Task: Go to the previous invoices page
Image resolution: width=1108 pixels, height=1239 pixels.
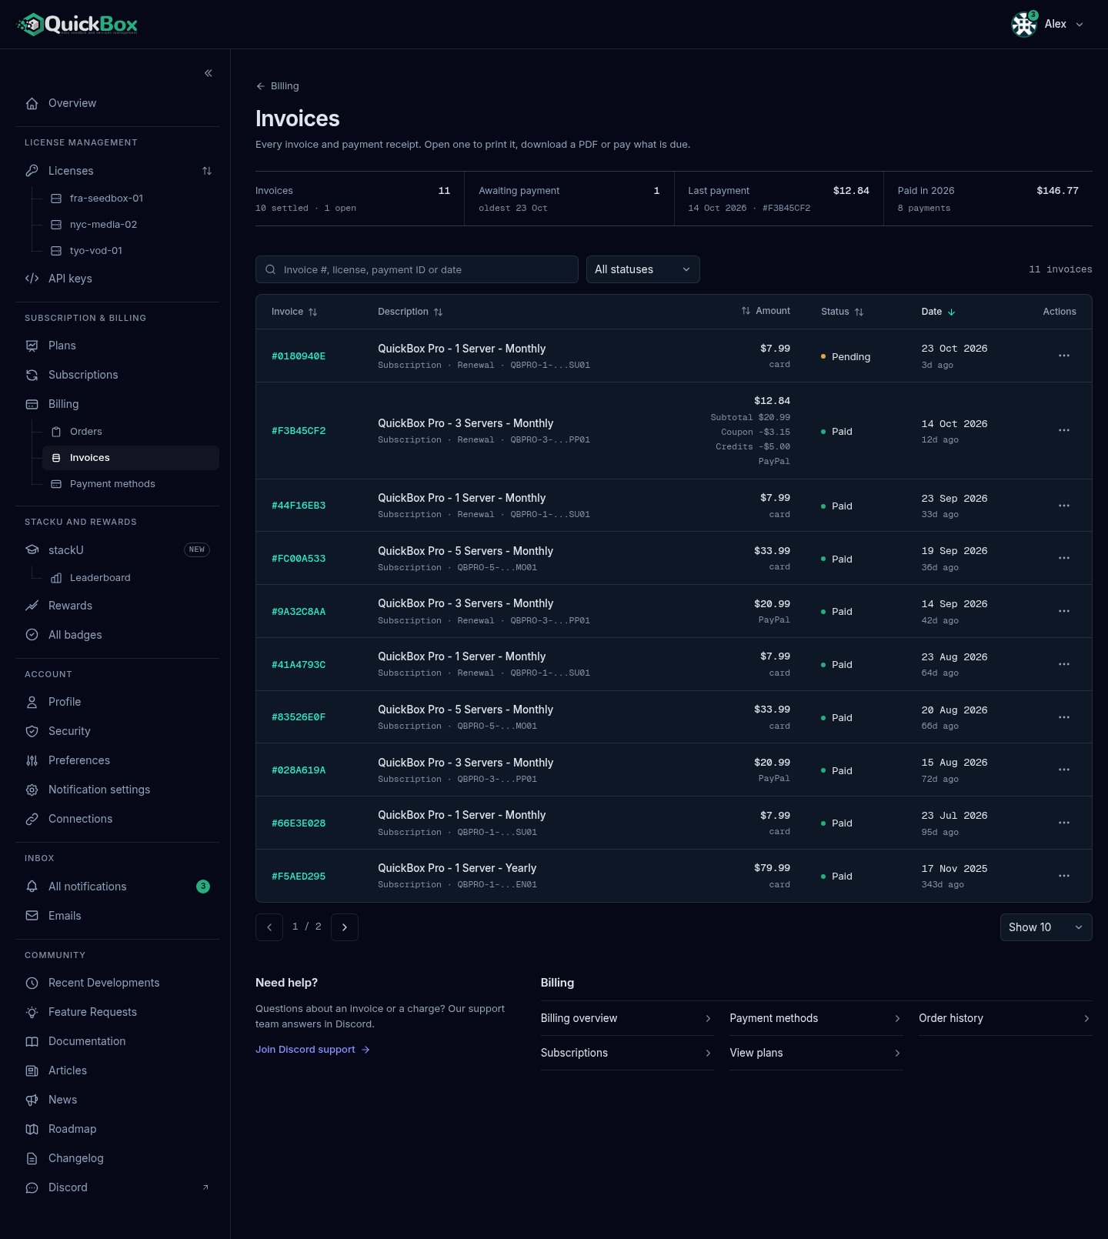Action: [269, 927]
